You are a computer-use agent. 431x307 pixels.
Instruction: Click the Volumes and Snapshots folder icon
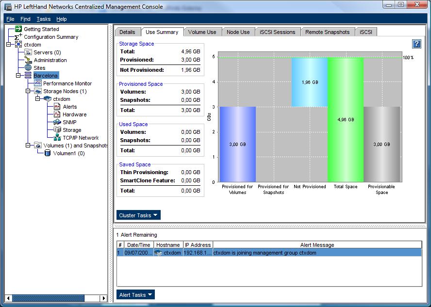click(x=38, y=145)
